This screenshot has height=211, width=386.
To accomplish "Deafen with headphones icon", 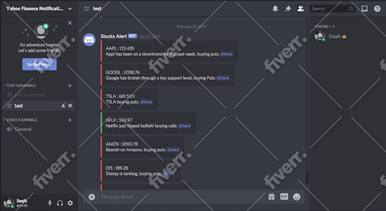I will [60, 203].
